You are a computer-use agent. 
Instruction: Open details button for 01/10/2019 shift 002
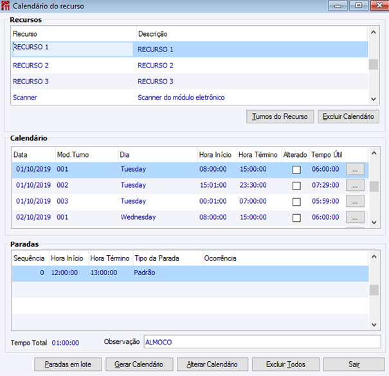[355, 185]
